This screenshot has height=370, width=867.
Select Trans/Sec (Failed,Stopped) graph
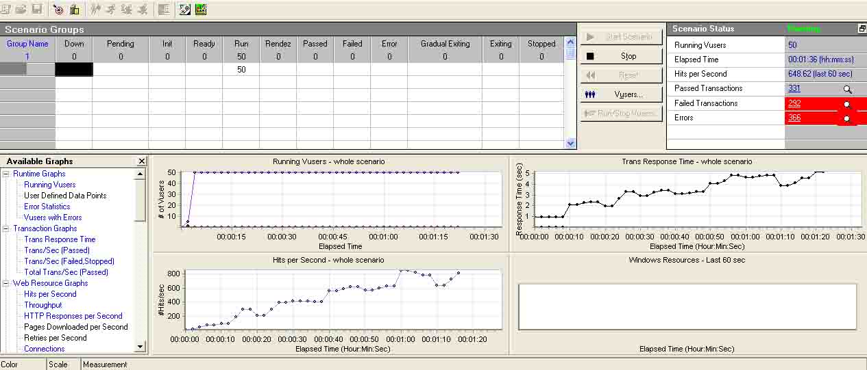pos(69,261)
